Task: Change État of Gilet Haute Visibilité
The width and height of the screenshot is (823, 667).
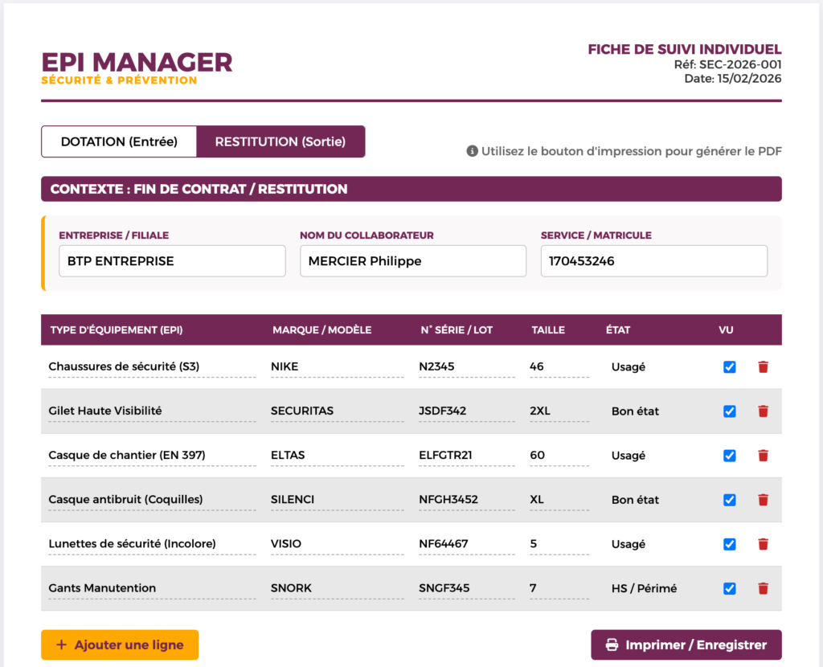Action: (649, 411)
